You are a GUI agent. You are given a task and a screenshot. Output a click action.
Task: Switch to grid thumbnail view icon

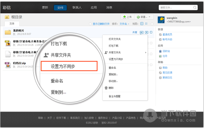(x=146, y=24)
